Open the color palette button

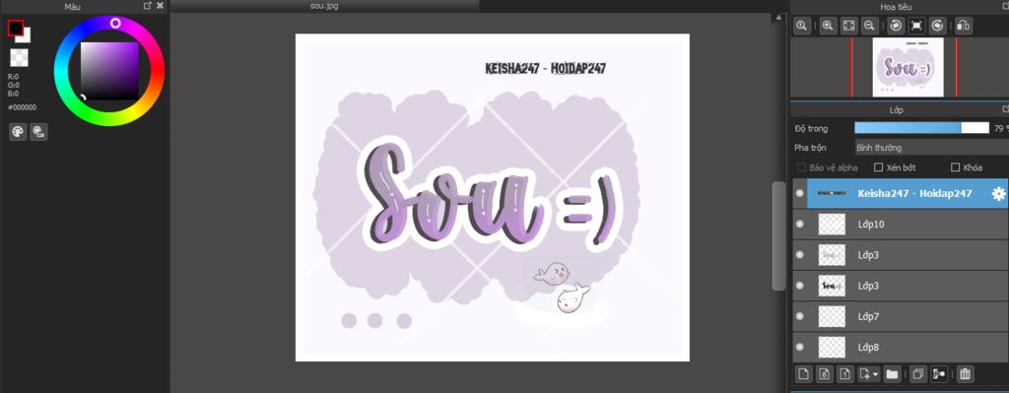(18, 132)
